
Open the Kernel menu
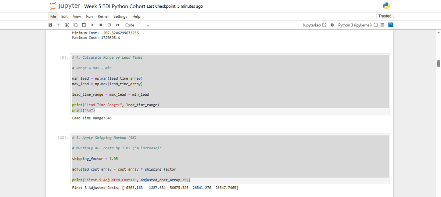(x=103, y=17)
